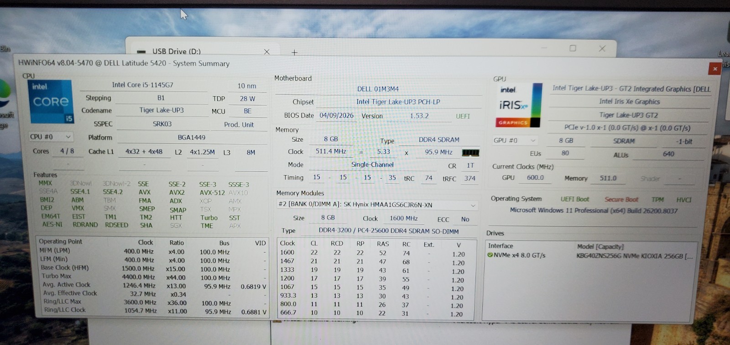
Task: Click the TPM indicator
Action: [x=657, y=200]
